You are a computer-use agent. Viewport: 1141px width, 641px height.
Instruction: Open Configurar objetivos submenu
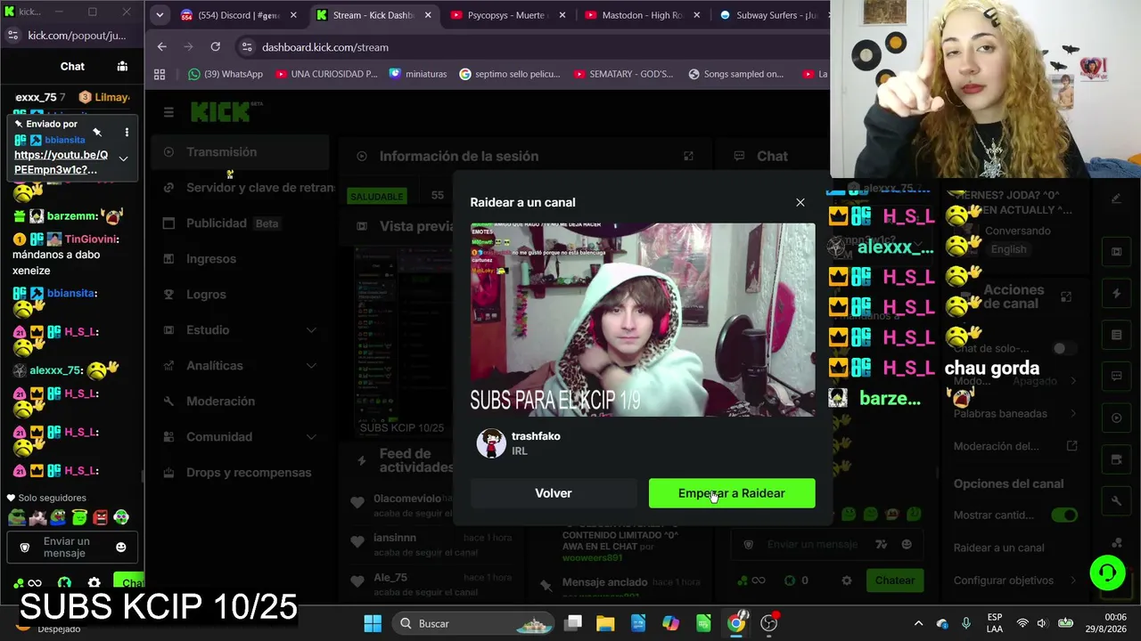1014,580
